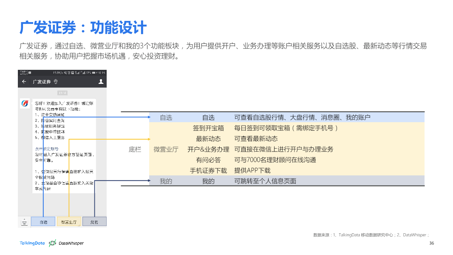Image resolution: width=453 pixels, height=255 pixels.
Task: Click 可查看自选股行情 description cell
Action: [302, 117]
